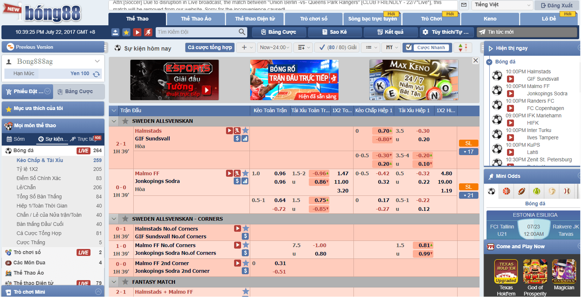Click the refresh icon next to Yen 100
This screenshot has height=297, width=581.
pos(96,74)
